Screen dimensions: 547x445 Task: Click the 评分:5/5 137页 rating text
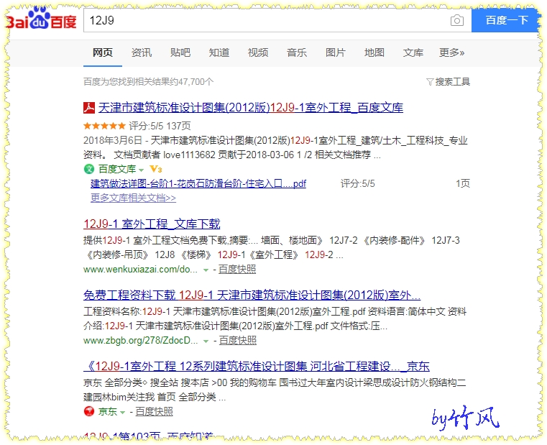(160, 126)
